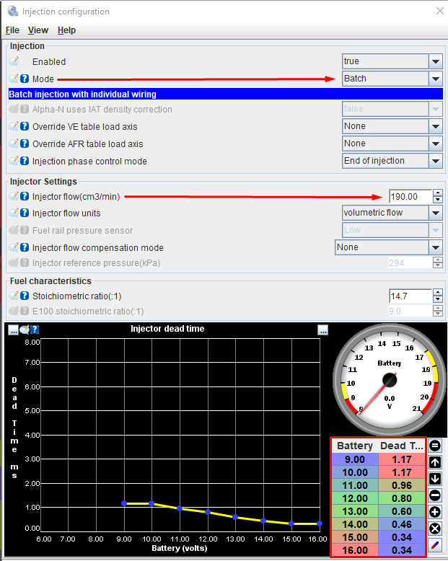Click the help icon next to Mode
This screenshot has width=448, height=561.
coord(25,79)
